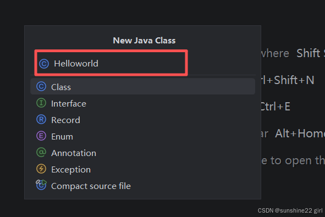325x217 pixels.
Task: Pick the Annotation entry
Action: (142, 153)
